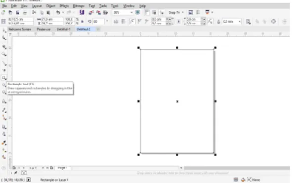Open the Bitmaps menu
This screenshot has width=292, height=183.
[79, 6]
